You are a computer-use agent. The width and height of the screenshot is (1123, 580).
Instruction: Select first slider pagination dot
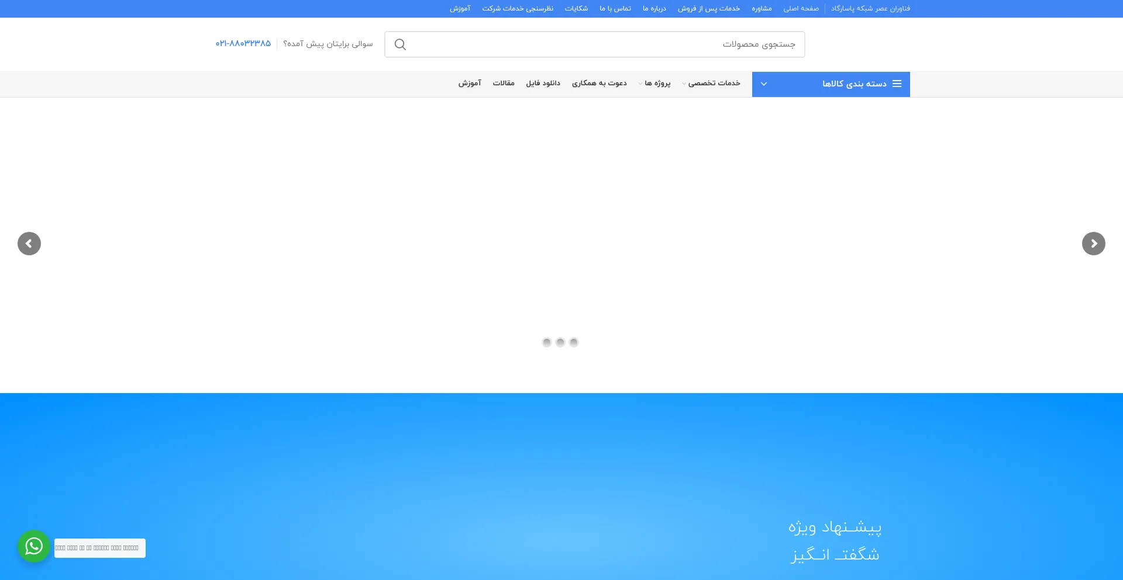(x=546, y=342)
